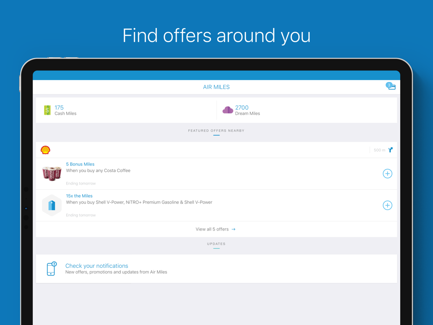433x325 pixels.
Task: Click the arrow beside View all offers
Action: 233,229
